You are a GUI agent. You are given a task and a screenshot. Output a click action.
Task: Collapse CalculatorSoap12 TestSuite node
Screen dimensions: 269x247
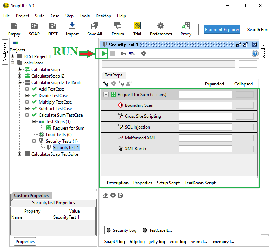coord(20,83)
